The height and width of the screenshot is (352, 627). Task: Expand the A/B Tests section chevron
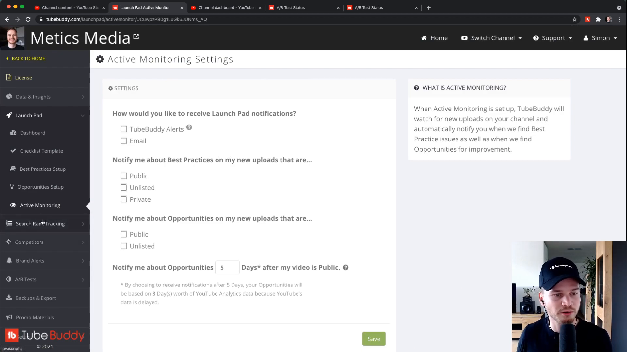[83, 279]
